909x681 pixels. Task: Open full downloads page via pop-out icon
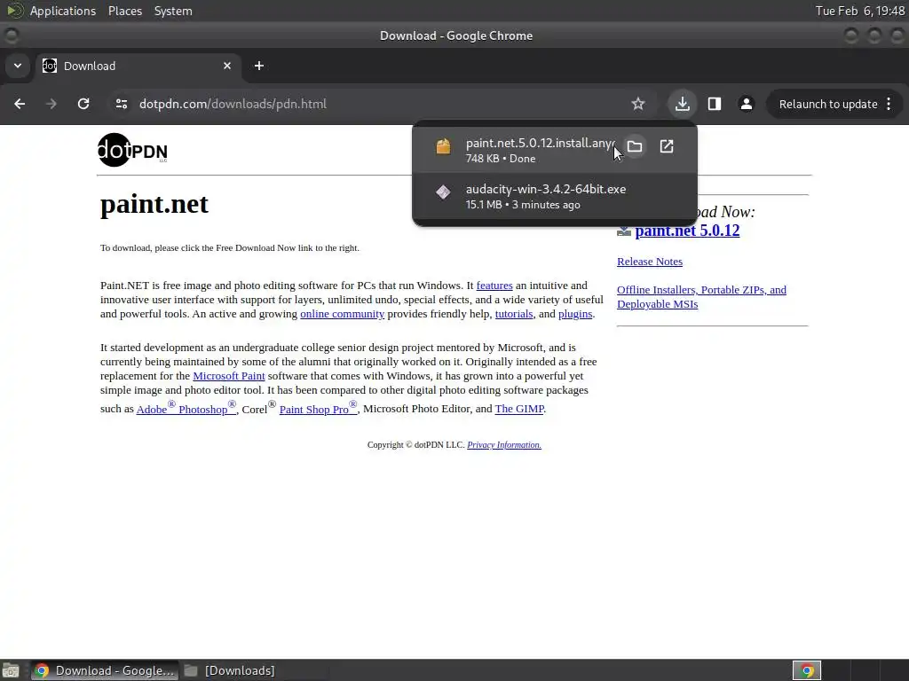tap(667, 146)
